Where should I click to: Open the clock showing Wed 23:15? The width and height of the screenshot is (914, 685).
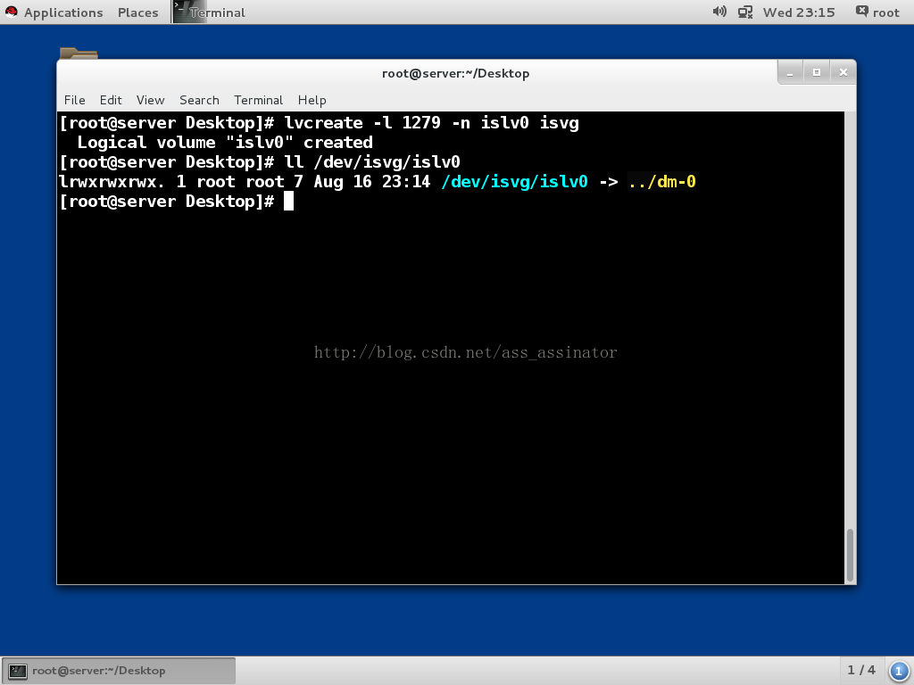pos(799,12)
